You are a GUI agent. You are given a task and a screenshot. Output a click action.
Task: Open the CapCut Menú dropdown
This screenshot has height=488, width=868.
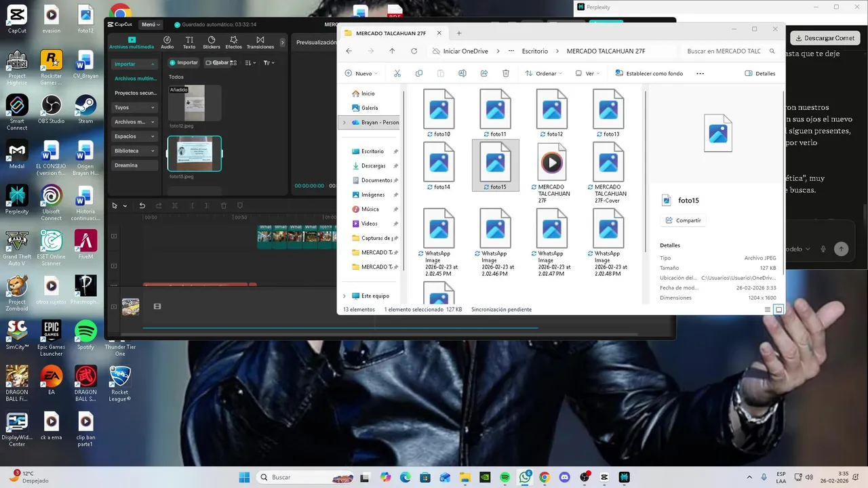click(151, 24)
